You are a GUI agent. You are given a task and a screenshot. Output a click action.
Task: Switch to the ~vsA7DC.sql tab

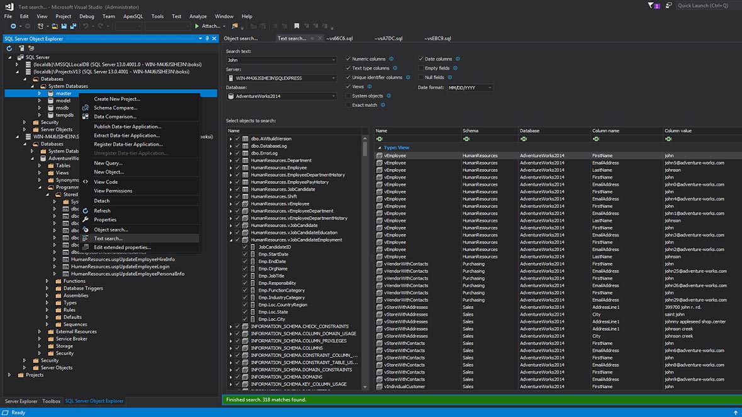388,38
